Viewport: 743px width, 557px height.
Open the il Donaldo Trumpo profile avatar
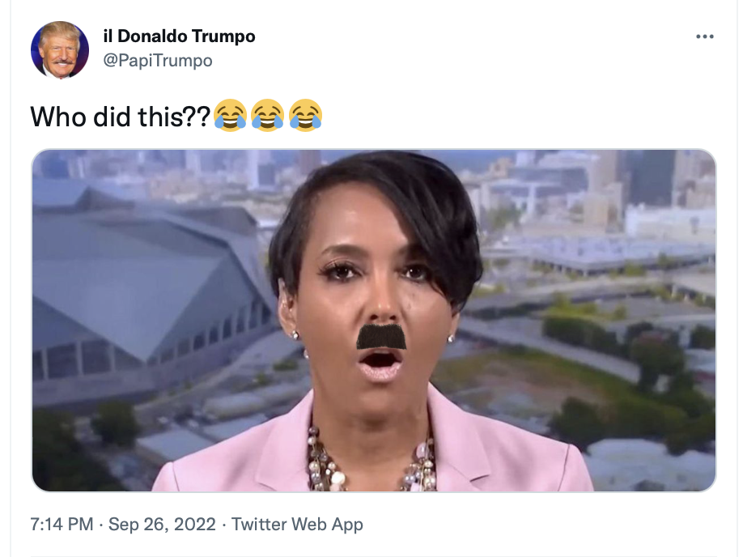click(x=60, y=49)
